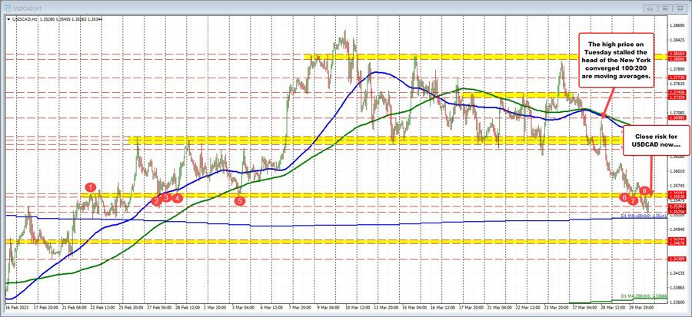Image resolution: width=692 pixels, height=317 pixels.
Task: Select the red circle marker numbered 8
Action: (x=644, y=190)
